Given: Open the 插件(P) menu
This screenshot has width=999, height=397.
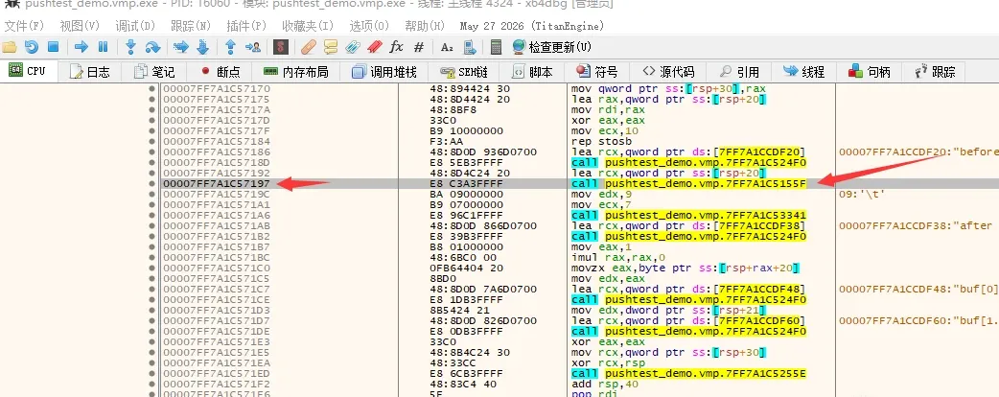Looking at the screenshot, I should tap(246, 26).
